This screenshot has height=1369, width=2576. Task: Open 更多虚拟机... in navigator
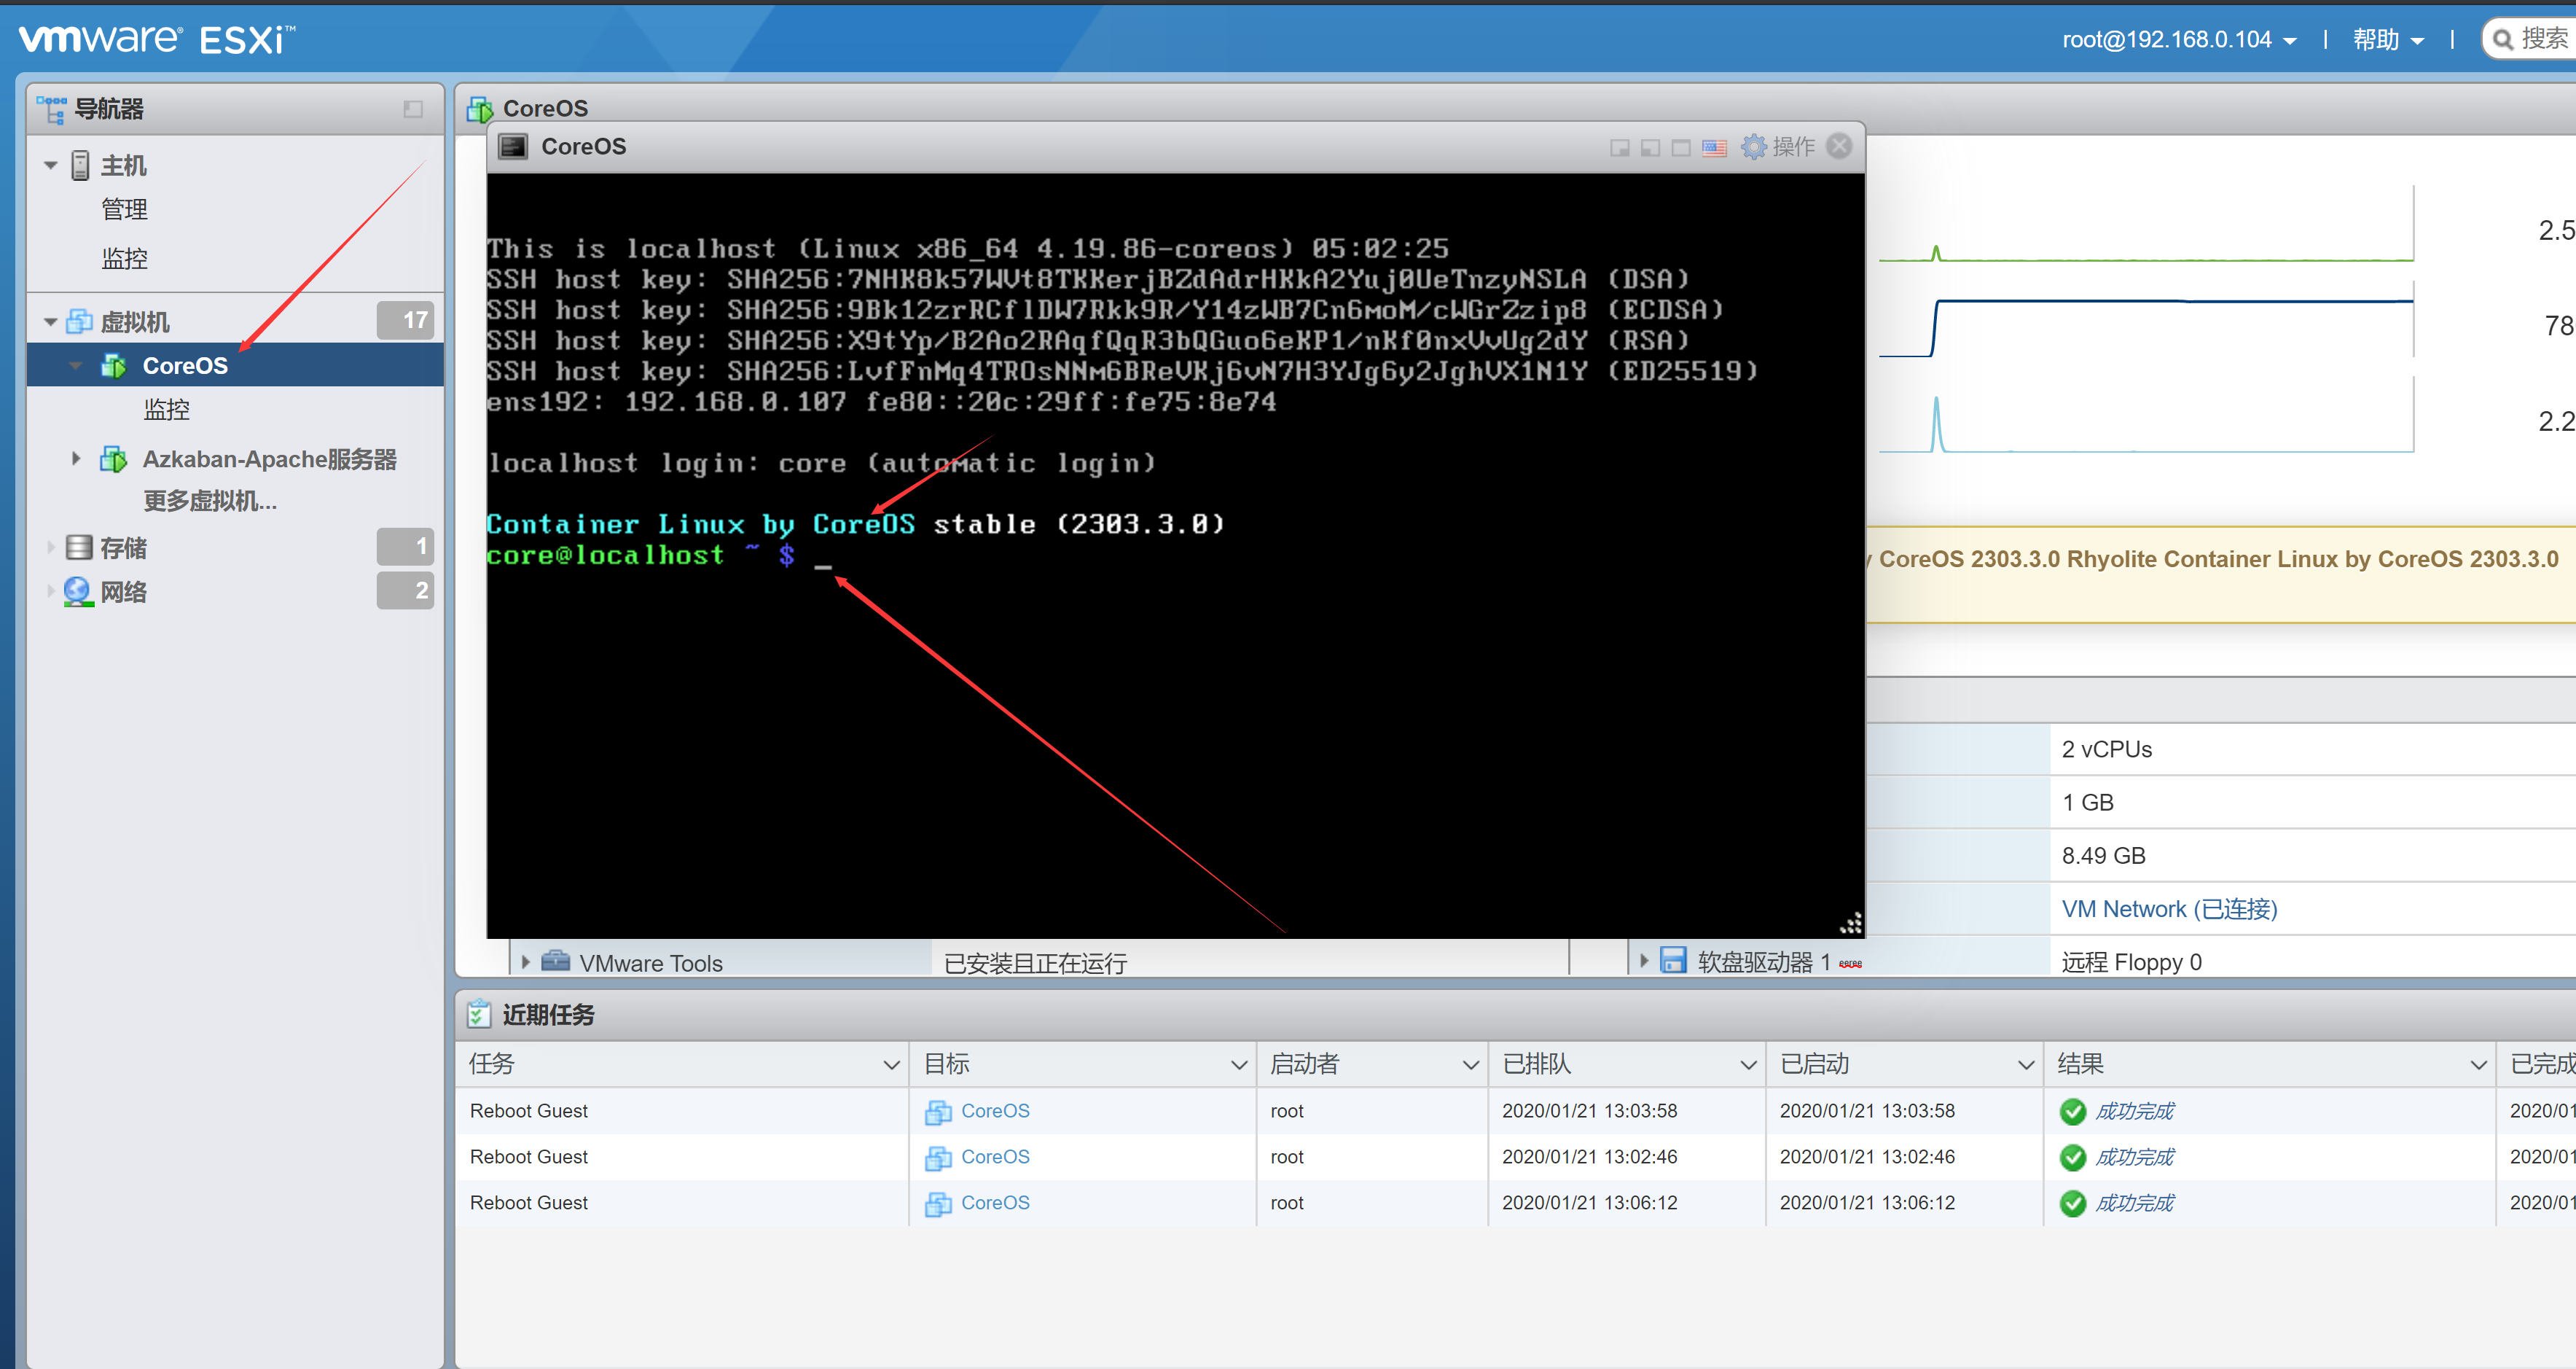point(210,501)
